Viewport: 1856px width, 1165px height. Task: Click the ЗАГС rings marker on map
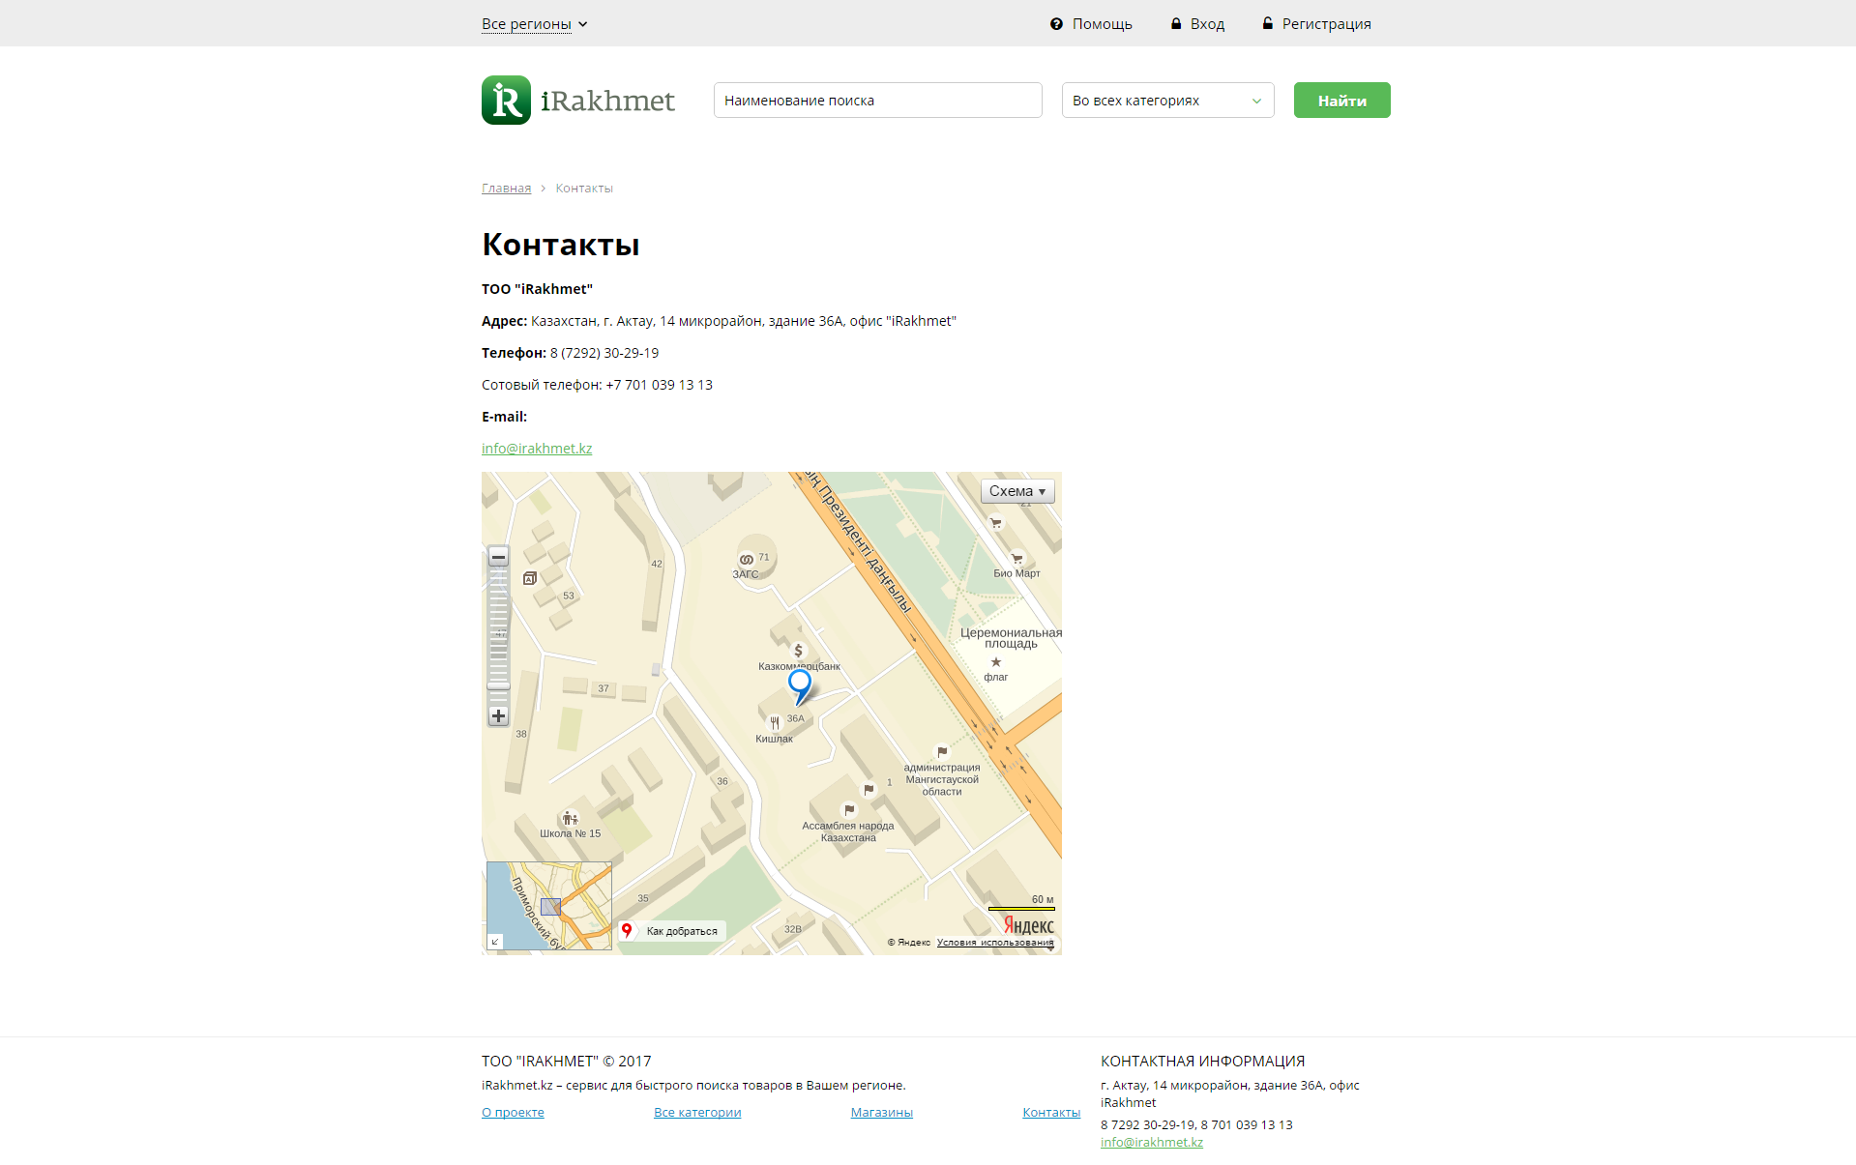(746, 560)
